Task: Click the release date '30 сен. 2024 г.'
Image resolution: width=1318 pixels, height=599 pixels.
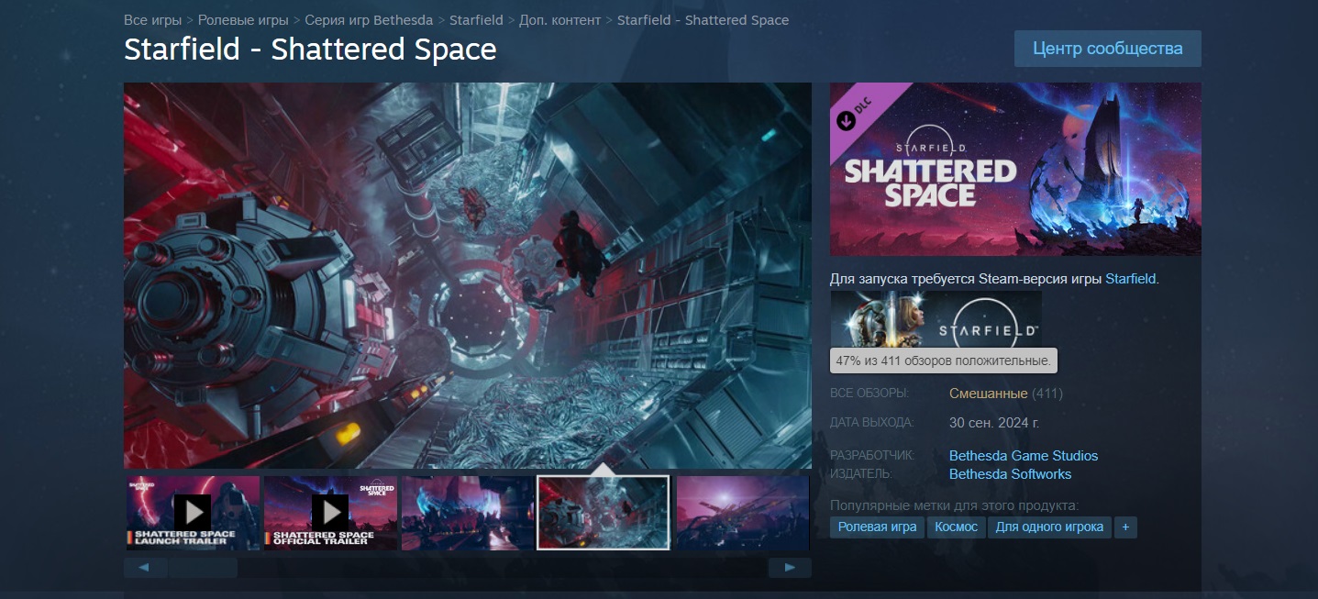Action: 994,424
